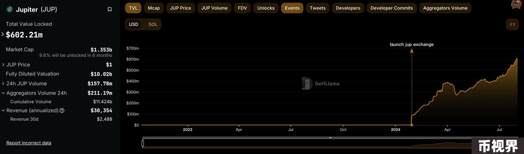The height and width of the screenshot is (154, 524).
Task: Enable the Developer Commits chart metric
Action: coord(392,8)
